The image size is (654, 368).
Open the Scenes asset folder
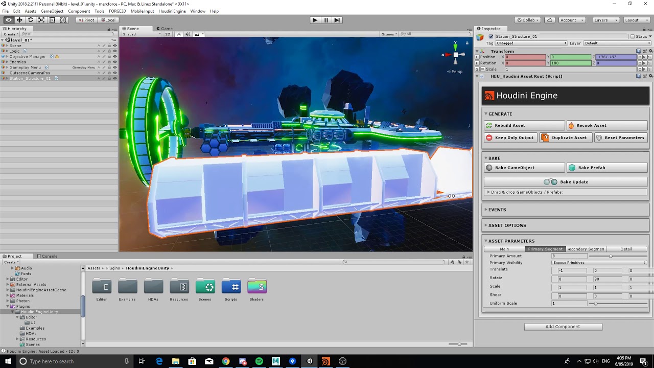205,290
